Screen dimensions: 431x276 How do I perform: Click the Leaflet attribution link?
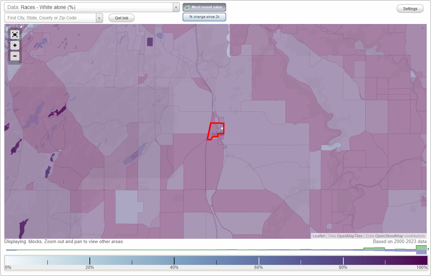(x=319, y=236)
